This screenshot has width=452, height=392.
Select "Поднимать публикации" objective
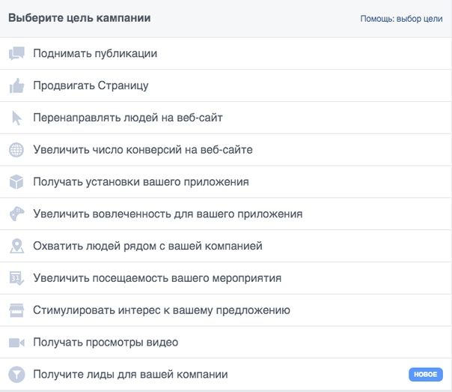tap(226, 53)
